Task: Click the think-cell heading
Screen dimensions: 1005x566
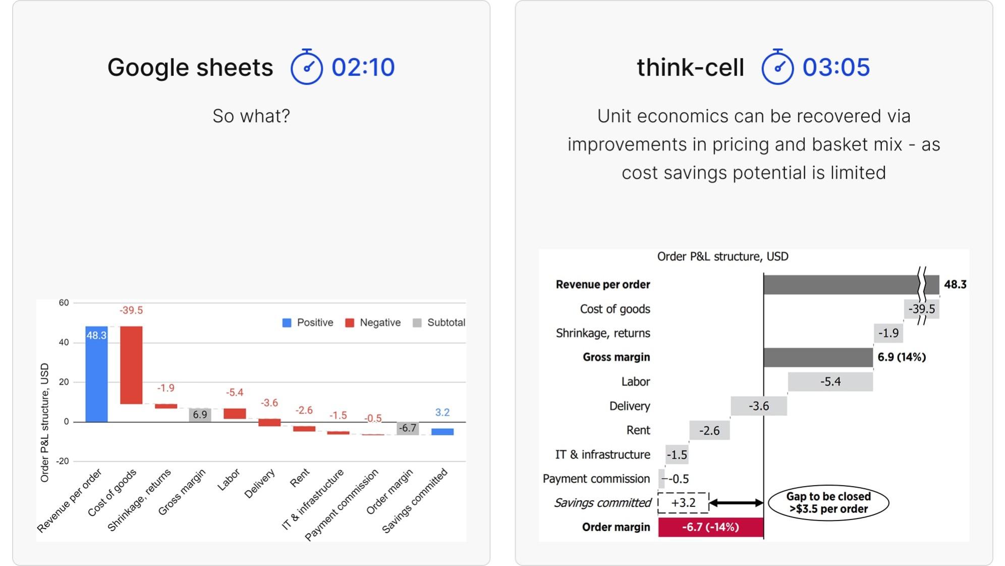Action: click(x=690, y=67)
